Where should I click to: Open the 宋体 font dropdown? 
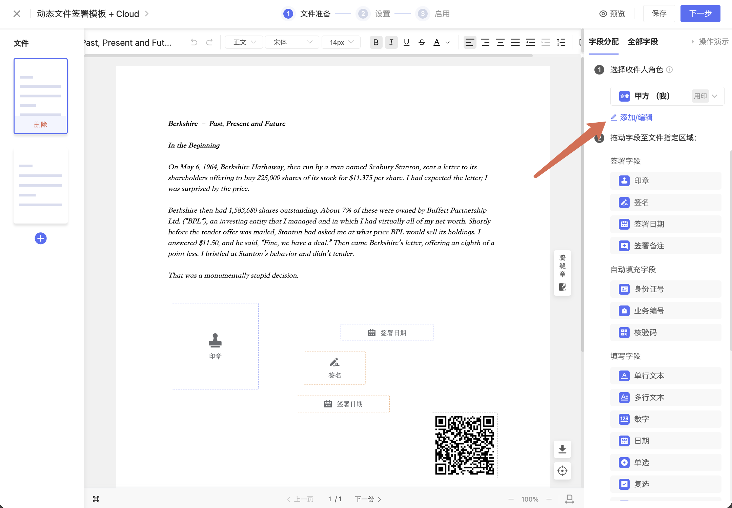tap(292, 42)
